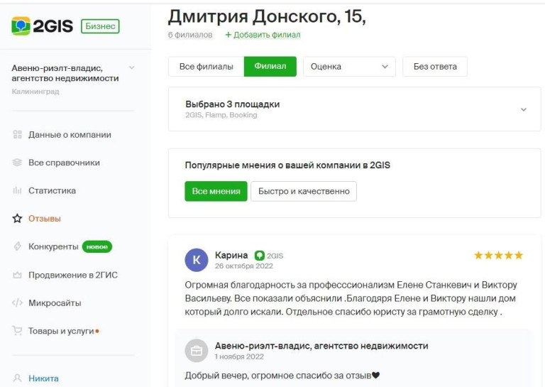Select the Все филиалы filter

pos(206,67)
